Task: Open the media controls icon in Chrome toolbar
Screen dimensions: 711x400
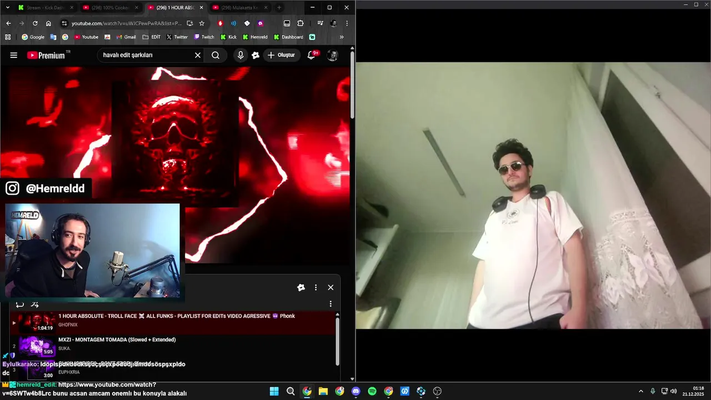Action: [320, 23]
